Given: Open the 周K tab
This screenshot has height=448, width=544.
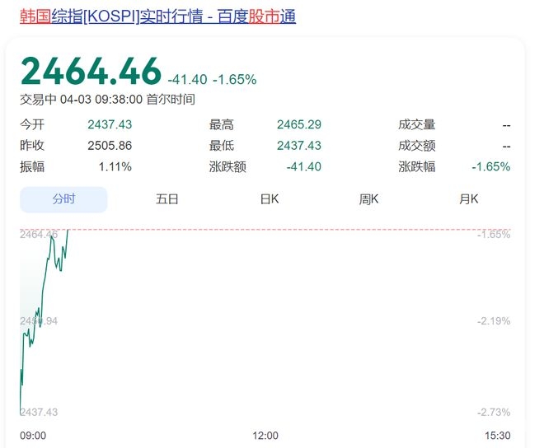Looking at the screenshot, I should point(368,199).
